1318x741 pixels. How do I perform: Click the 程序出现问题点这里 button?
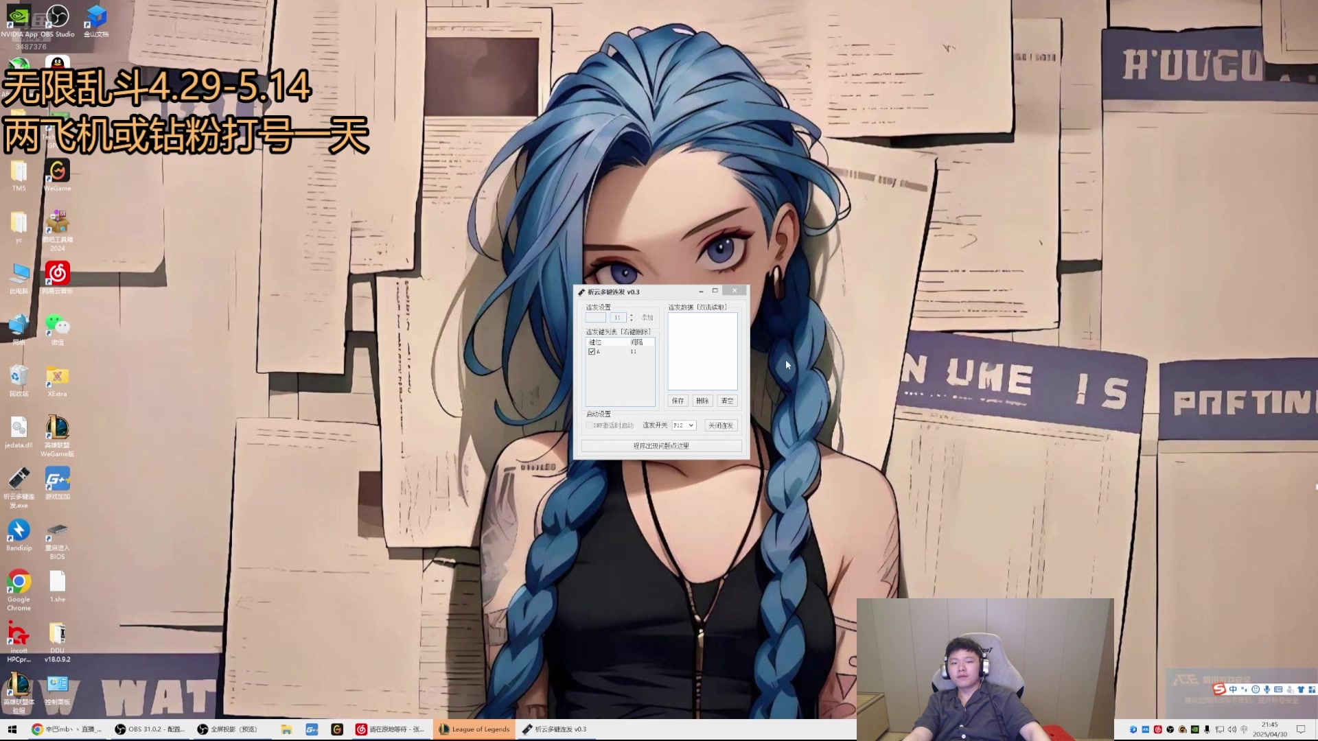[661, 446]
